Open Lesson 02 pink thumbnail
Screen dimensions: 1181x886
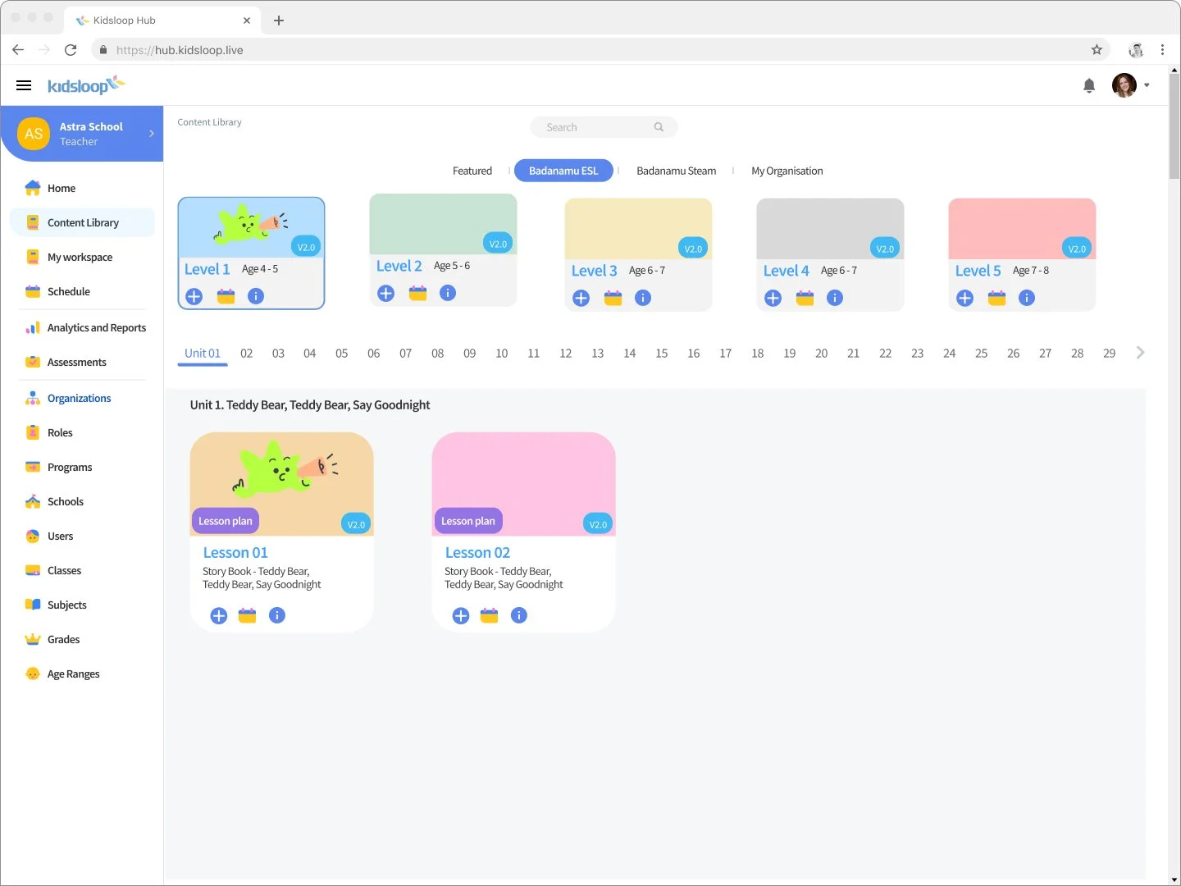click(x=523, y=484)
